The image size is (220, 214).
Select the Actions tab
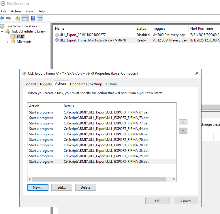[61, 84]
